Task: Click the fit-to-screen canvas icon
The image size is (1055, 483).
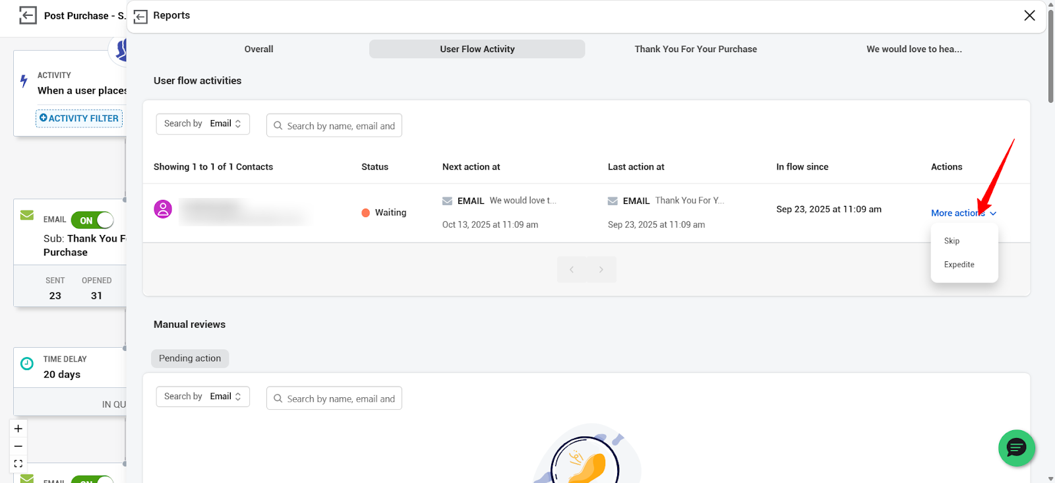Action: pyautogui.click(x=18, y=464)
